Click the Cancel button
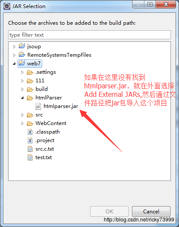 (x=151, y=211)
